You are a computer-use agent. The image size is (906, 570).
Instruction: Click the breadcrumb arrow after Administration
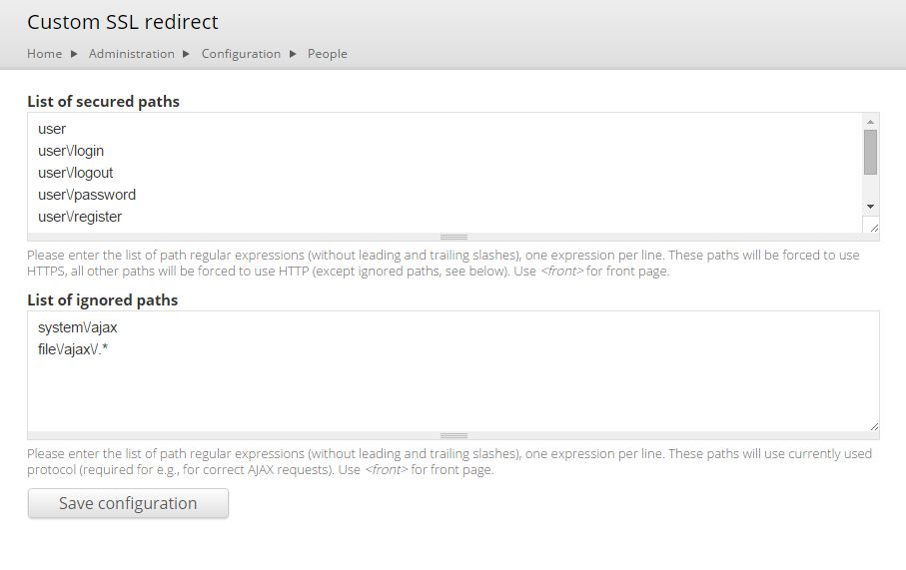coord(186,54)
